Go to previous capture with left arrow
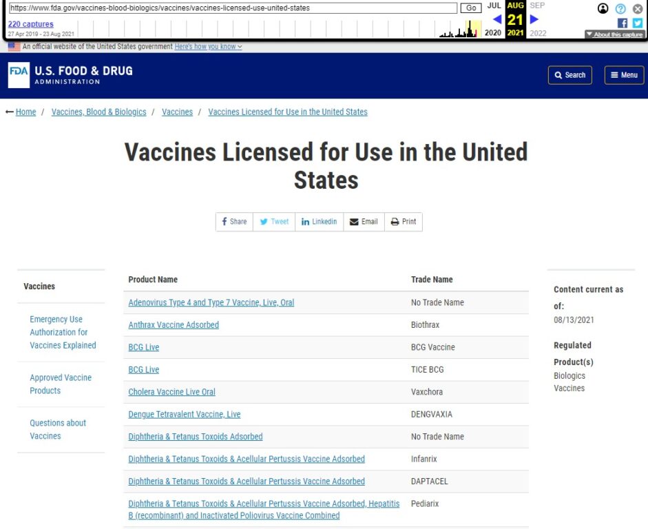Viewport: 648px width, 529px height. tap(497, 19)
